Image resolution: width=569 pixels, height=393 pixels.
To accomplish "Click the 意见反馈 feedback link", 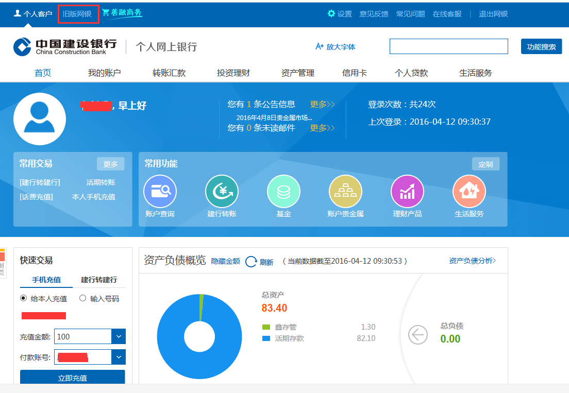I will point(374,14).
